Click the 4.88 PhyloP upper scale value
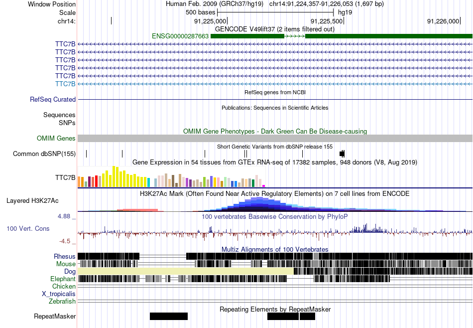The image size is (473, 328). (64, 216)
